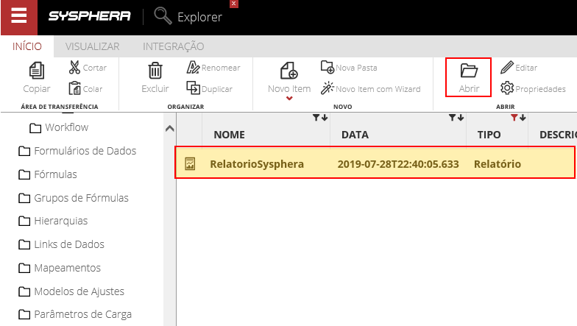The height and width of the screenshot is (326, 577).
Task: Switch to the VISUALIZAR tab
Action: point(93,46)
